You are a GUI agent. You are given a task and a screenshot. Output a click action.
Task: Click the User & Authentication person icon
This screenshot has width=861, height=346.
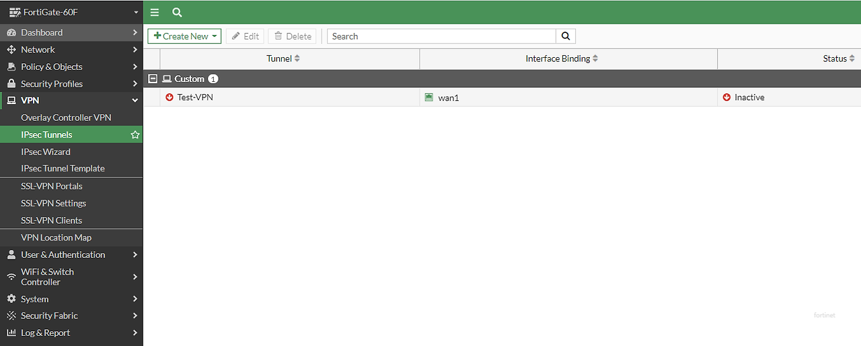[x=11, y=255]
